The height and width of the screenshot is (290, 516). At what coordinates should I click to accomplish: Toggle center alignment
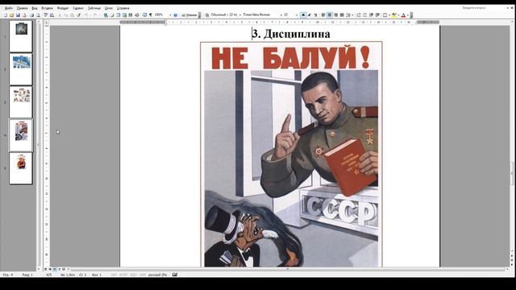click(x=329, y=14)
